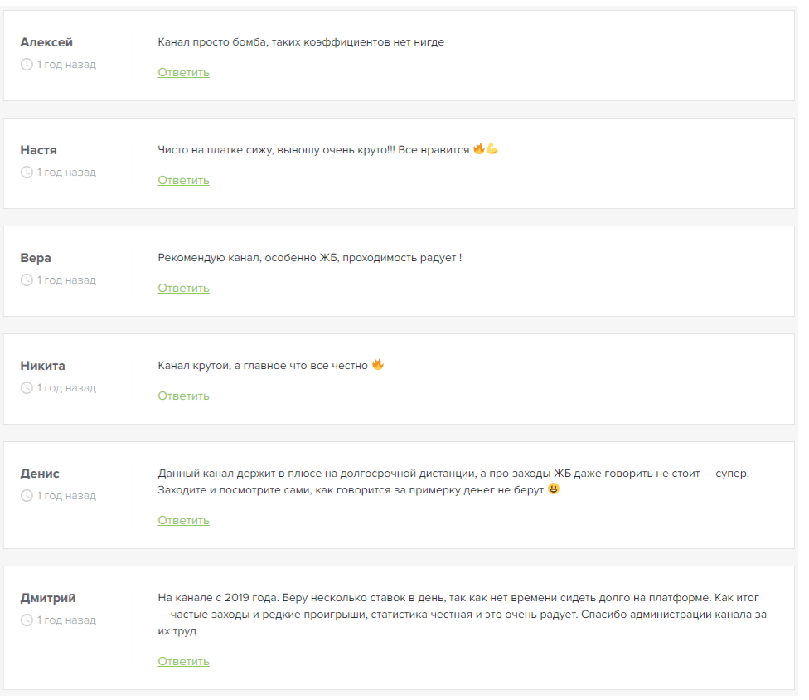Click author name Дмитрий
This screenshot has width=809, height=700.
pyautogui.click(x=48, y=598)
